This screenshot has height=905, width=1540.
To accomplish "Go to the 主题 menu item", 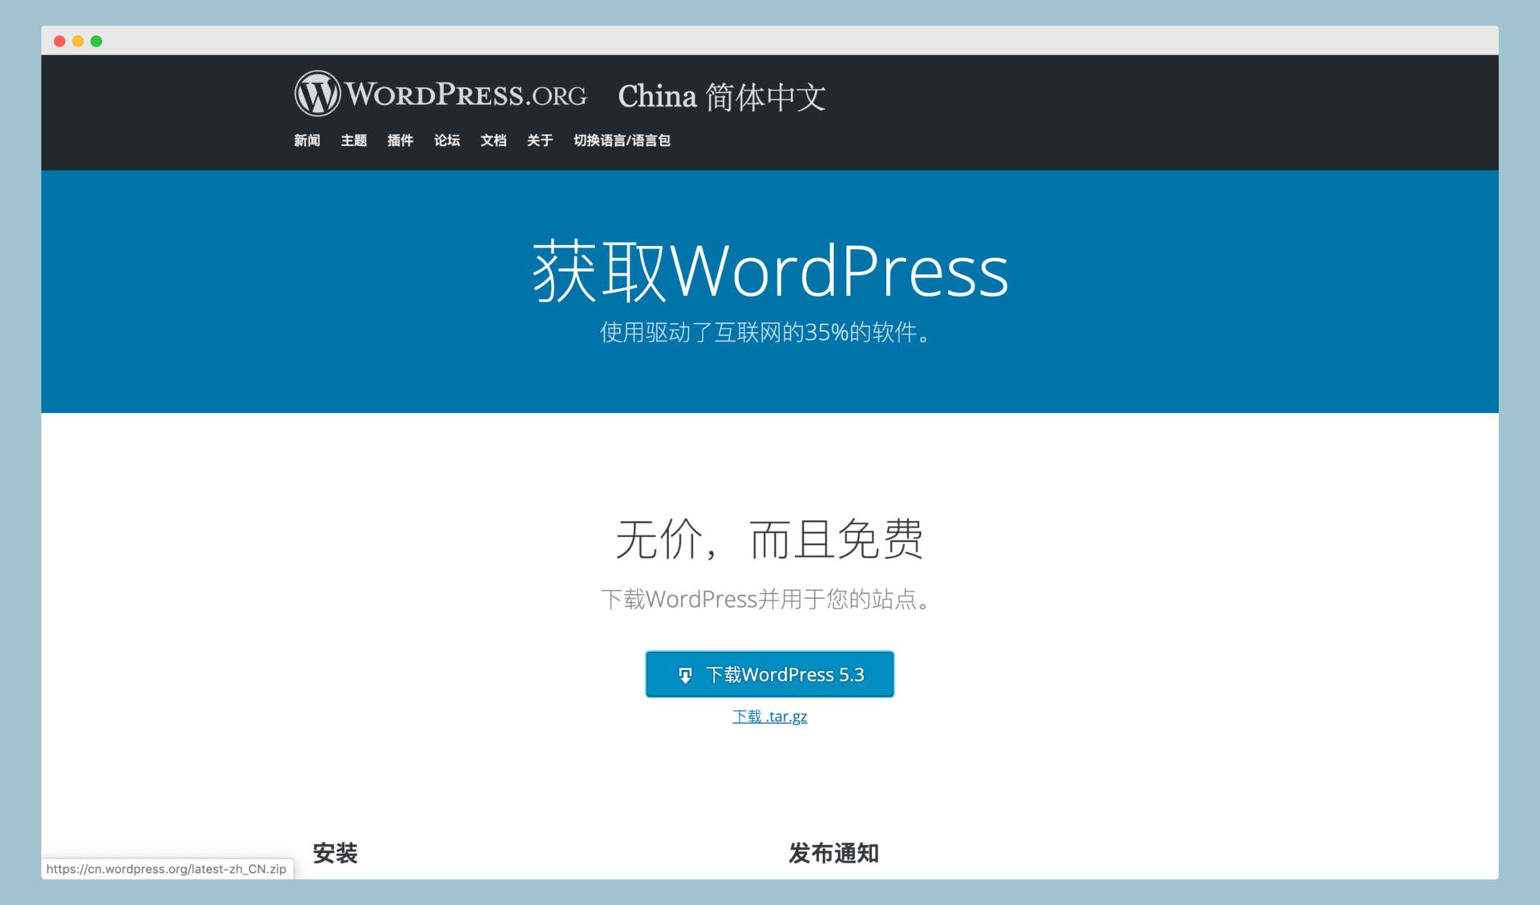I will tap(353, 140).
